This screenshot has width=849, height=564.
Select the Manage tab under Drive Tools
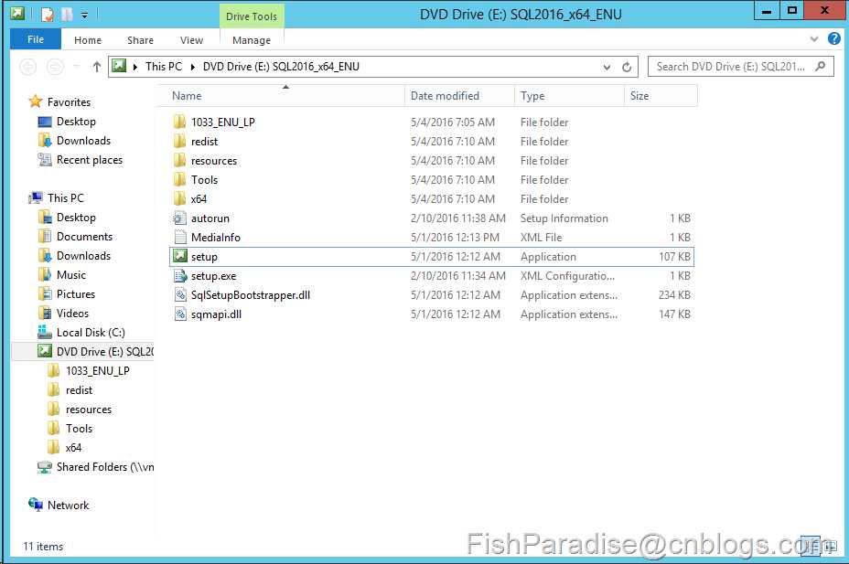[x=252, y=40]
